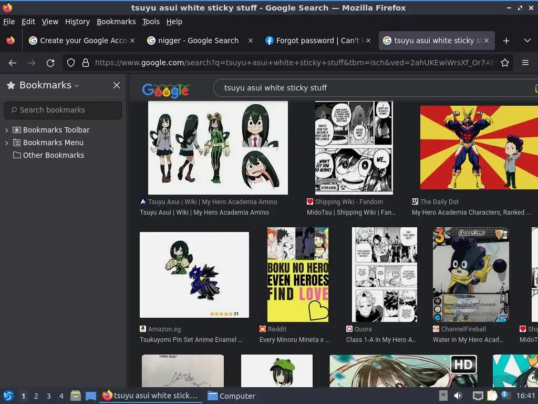538x404 pixels.
Task: Open the HD-labeled image thumbnail
Action: (403, 371)
